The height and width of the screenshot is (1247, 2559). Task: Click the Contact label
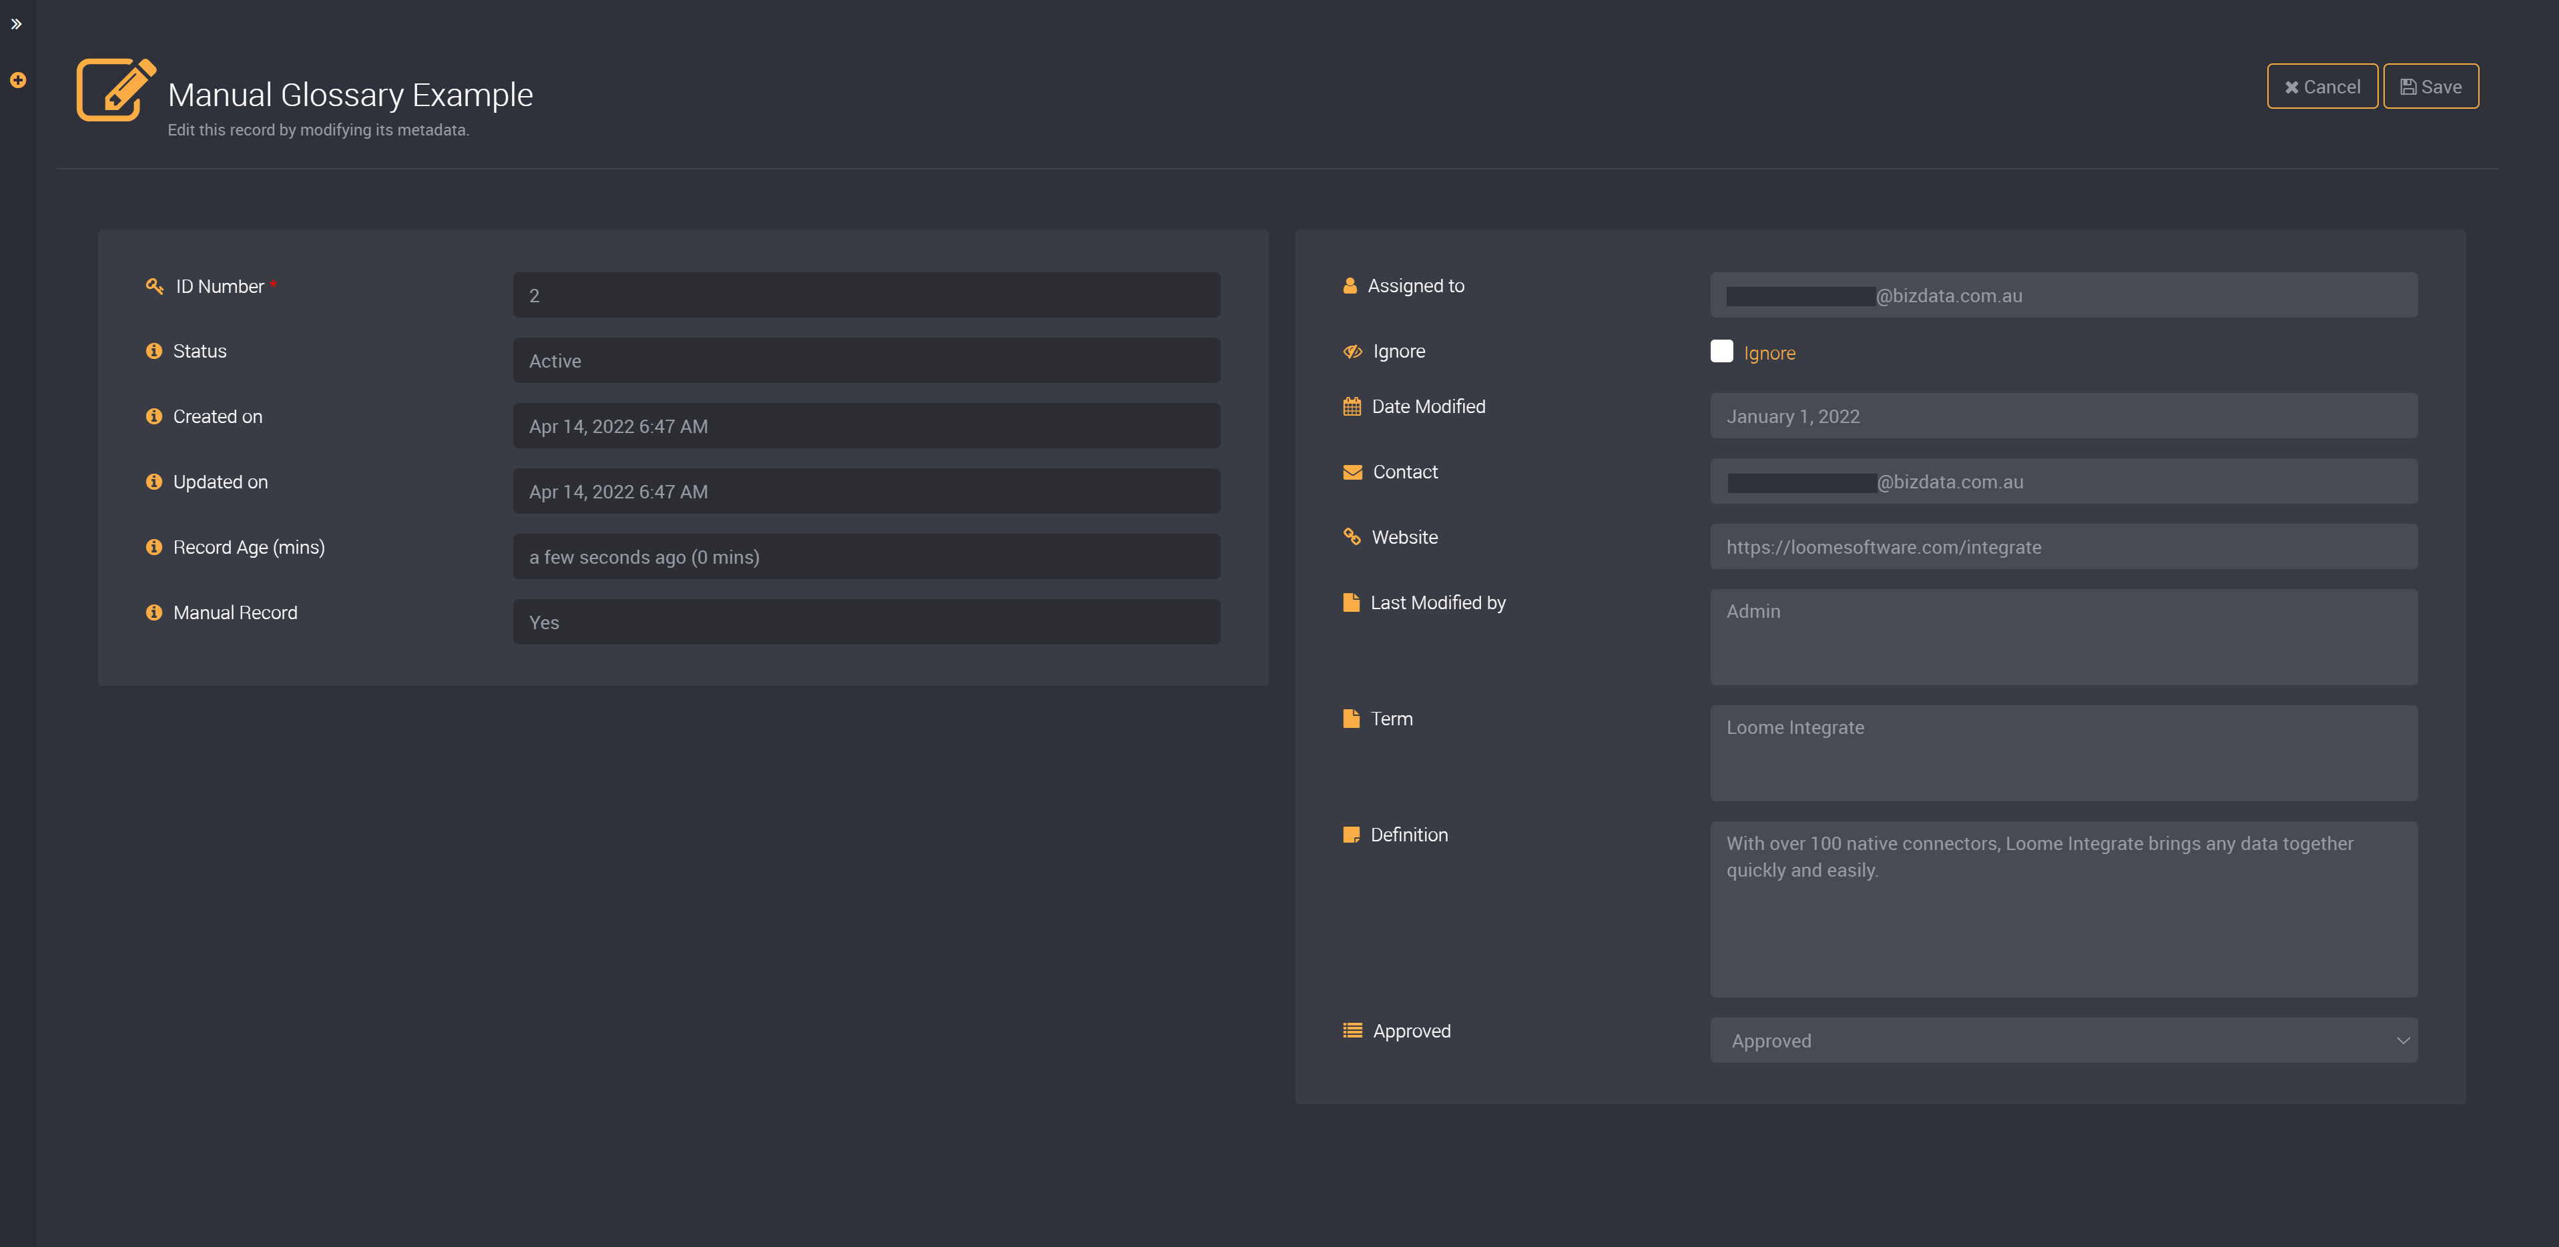1405,472
